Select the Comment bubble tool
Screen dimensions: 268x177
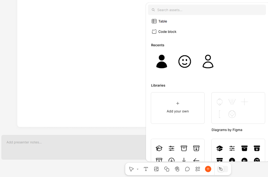(x=187, y=169)
